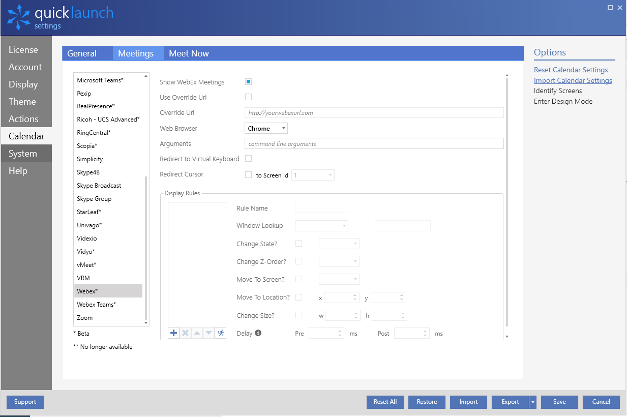This screenshot has height=417, width=627.
Task: Click the Cancel button
Action: point(601,402)
